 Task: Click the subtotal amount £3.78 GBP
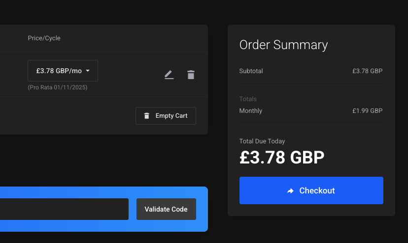pyautogui.click(x=368, y=71)
